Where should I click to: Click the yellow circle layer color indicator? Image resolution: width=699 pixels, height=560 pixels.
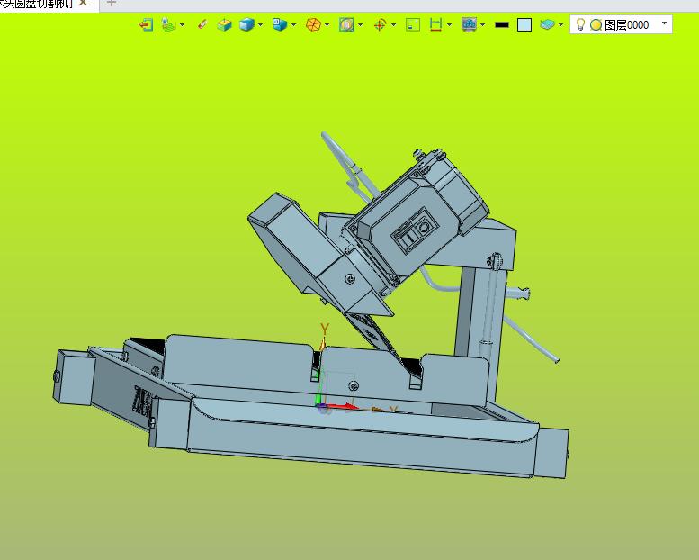pos(596,25)
